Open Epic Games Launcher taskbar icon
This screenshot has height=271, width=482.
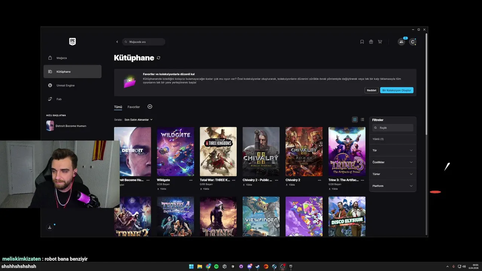[x=291, y=266]
